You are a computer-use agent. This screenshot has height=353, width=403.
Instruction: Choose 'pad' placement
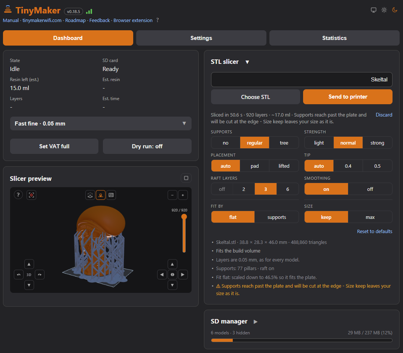[254, 166]
